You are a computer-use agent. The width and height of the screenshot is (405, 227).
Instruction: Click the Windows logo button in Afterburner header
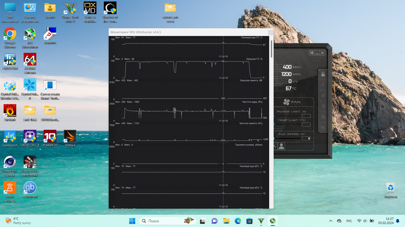coord(312,53)
